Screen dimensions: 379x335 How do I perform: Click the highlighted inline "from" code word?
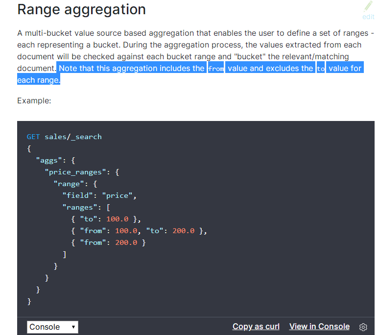216,69
